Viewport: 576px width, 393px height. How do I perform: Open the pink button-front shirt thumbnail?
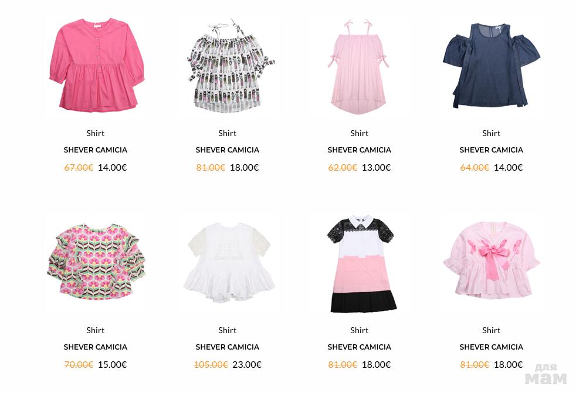pos(96,65)
